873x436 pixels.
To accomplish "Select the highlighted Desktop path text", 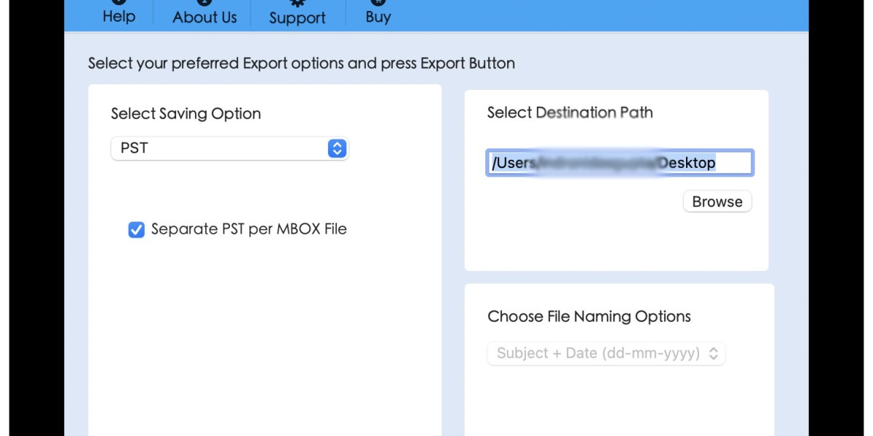I will 686,162.
